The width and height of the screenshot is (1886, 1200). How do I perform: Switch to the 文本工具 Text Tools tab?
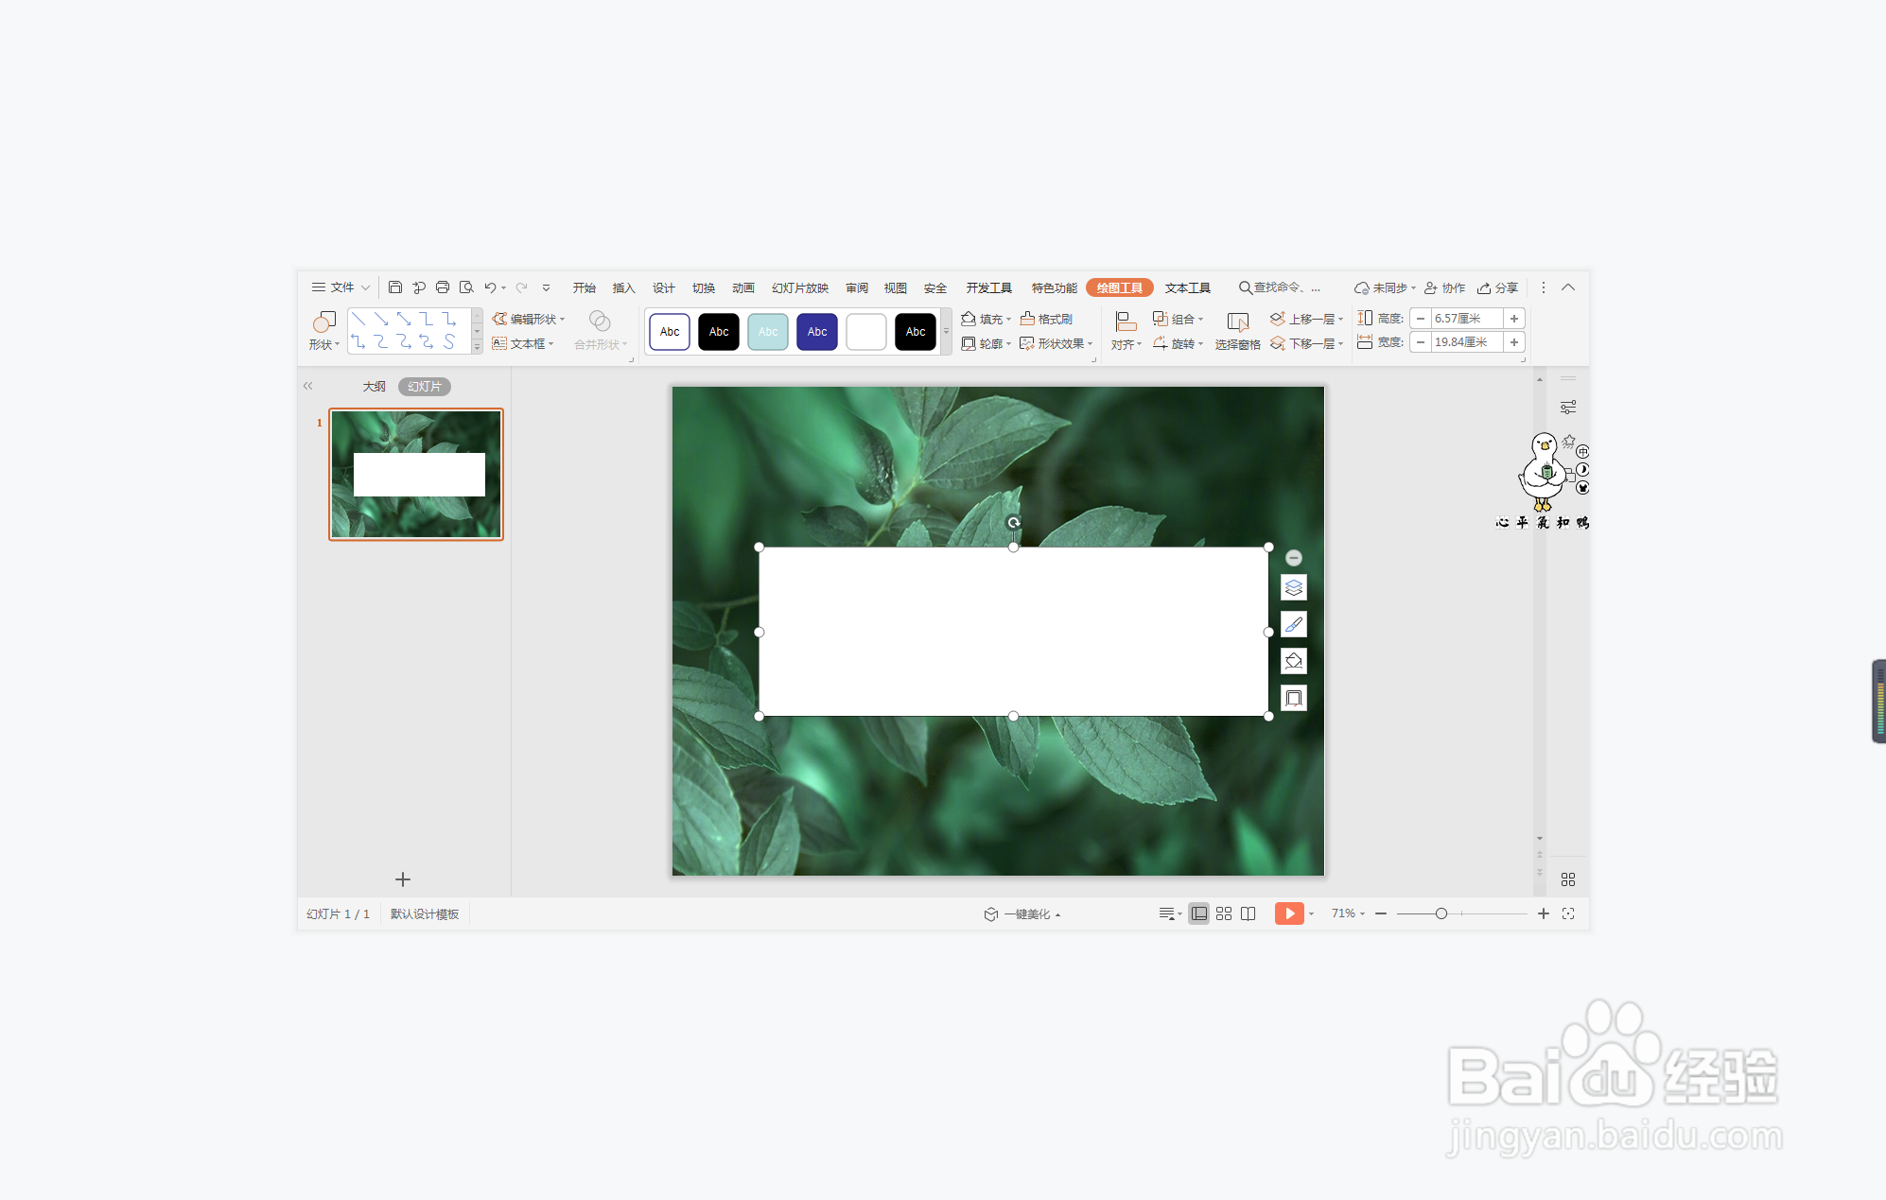click(1187, 287)
